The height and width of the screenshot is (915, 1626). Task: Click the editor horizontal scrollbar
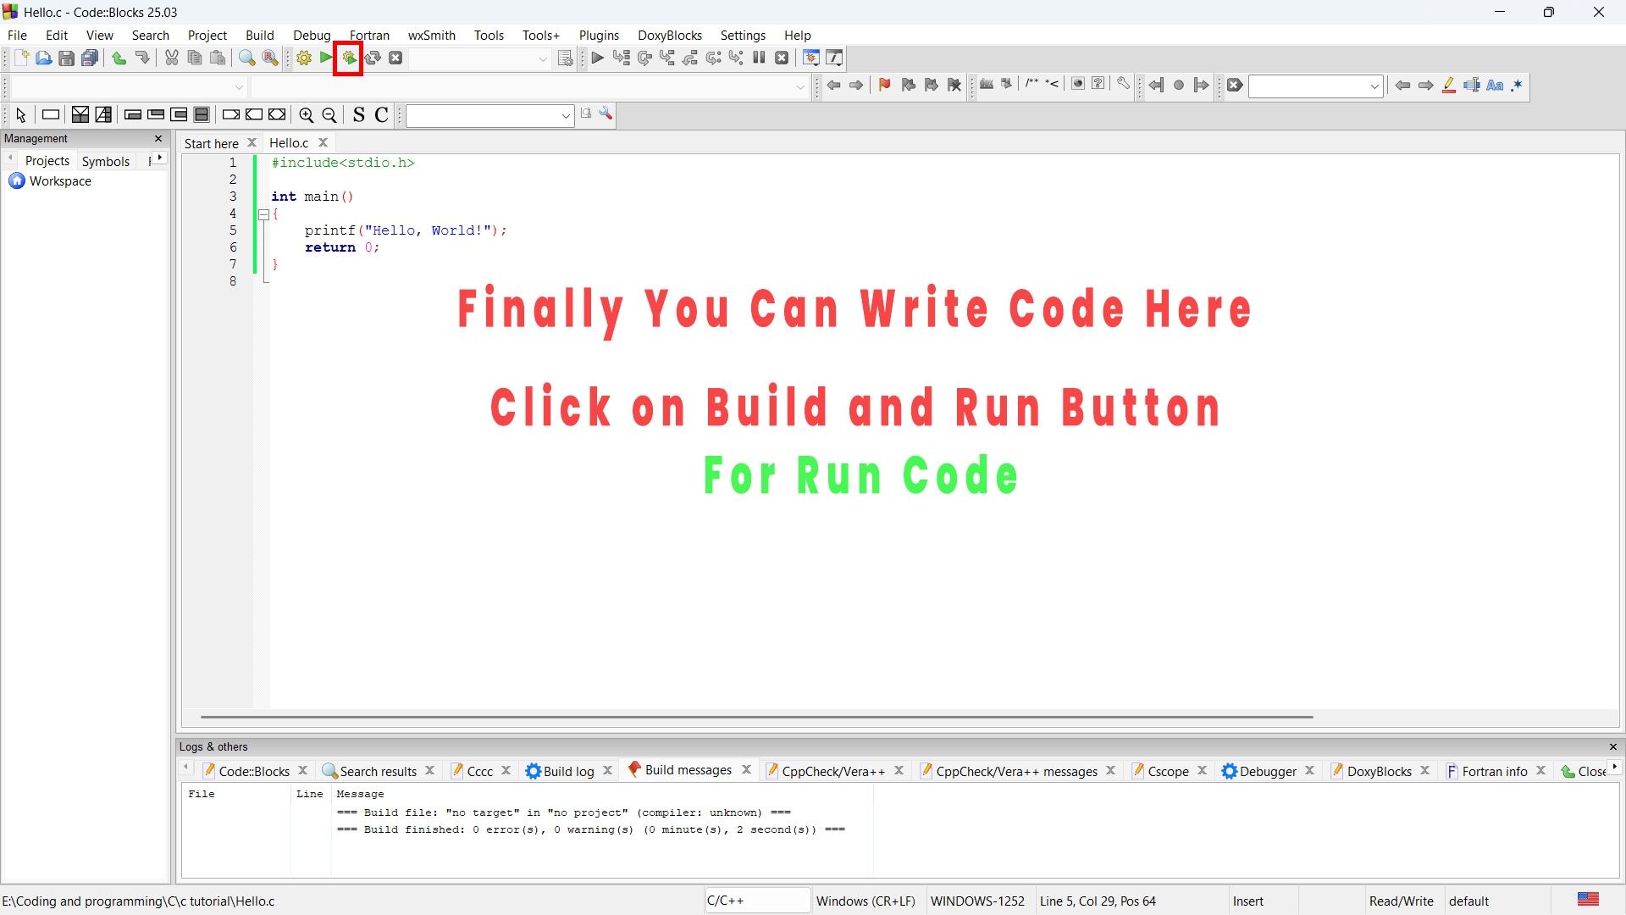click(755, 717)
